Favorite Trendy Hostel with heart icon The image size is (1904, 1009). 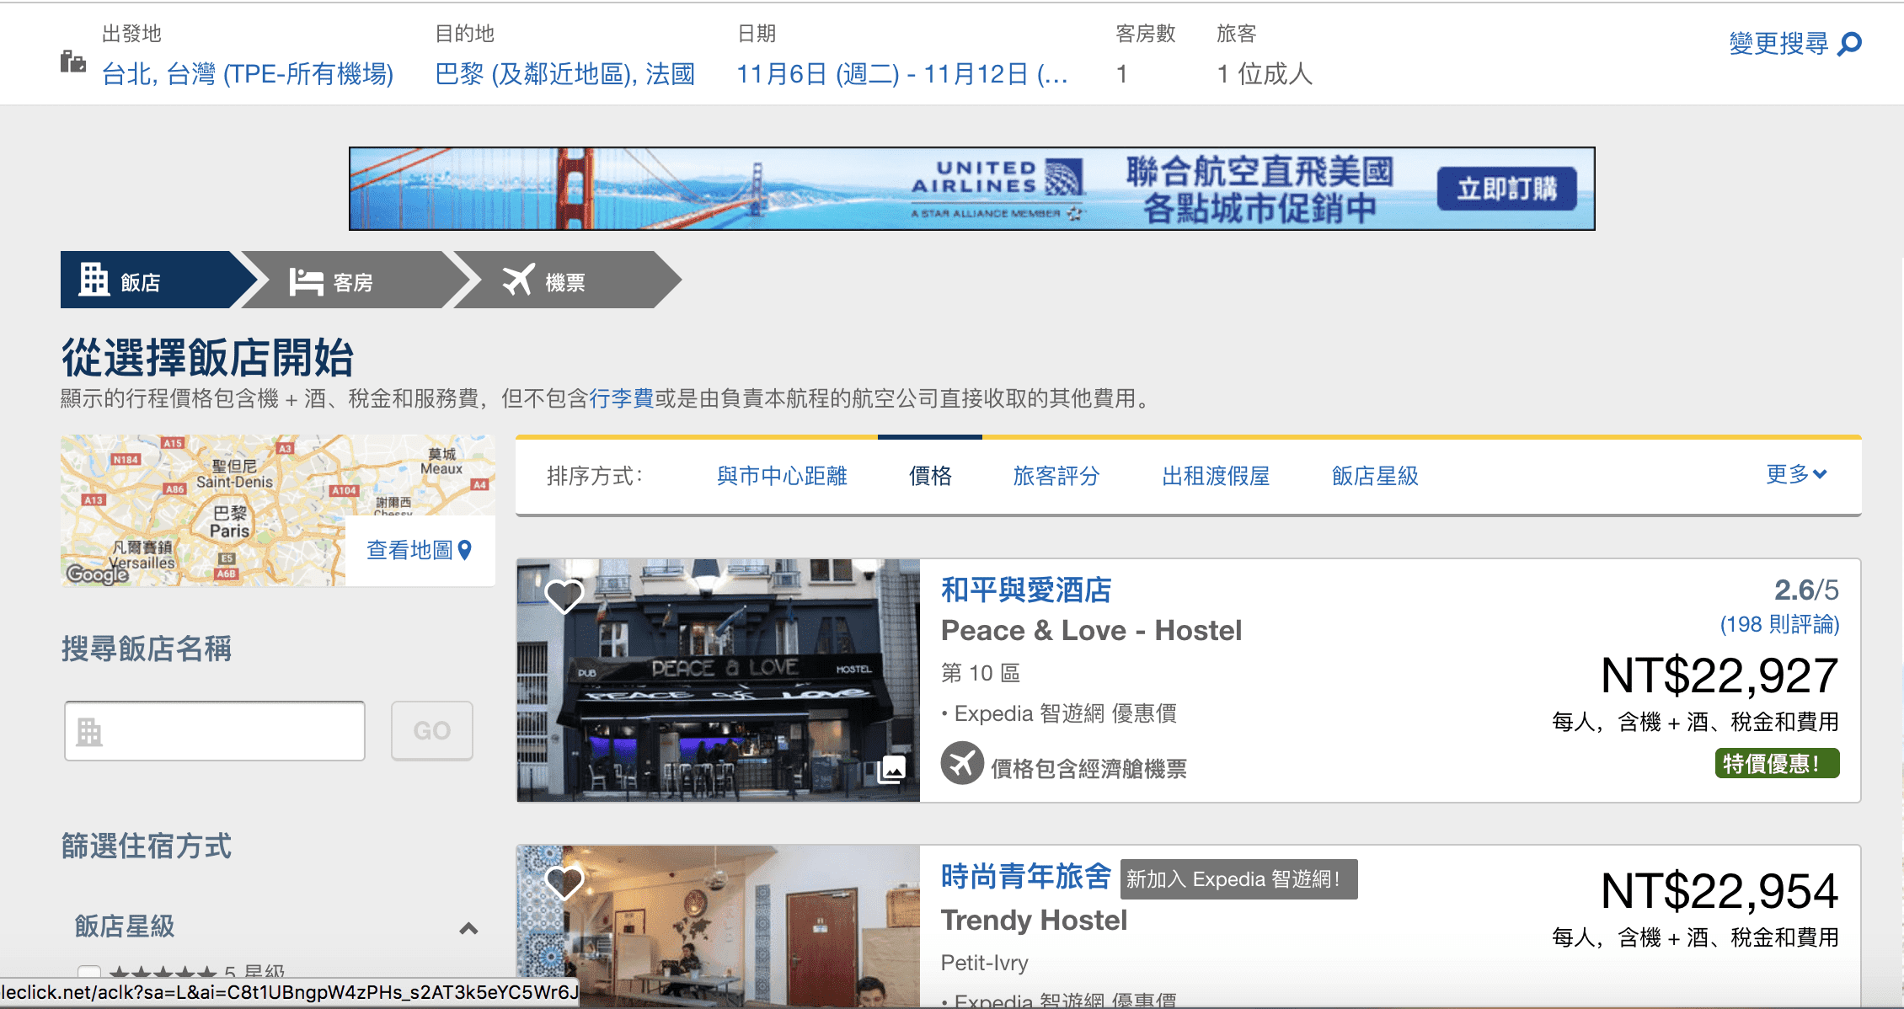pos(564,883)
